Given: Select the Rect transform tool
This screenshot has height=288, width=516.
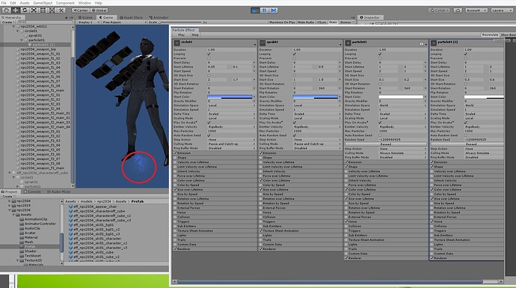Looking at the screenshot, I should tap(43, 10).
